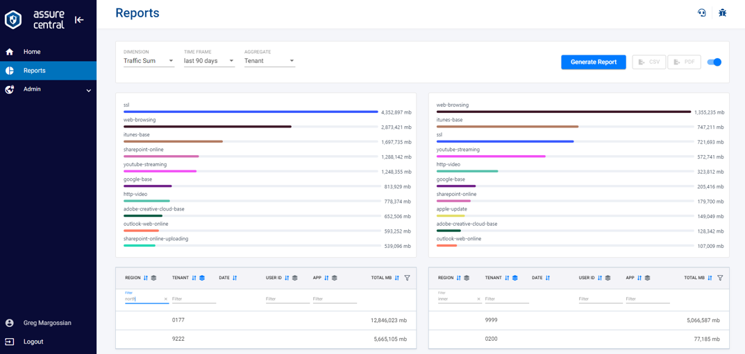Click the 12,846,023 mb total value
This screenshot has width=745, height=354.
coord(389,320)
